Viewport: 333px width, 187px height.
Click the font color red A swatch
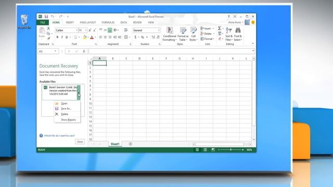click(92, 37)
